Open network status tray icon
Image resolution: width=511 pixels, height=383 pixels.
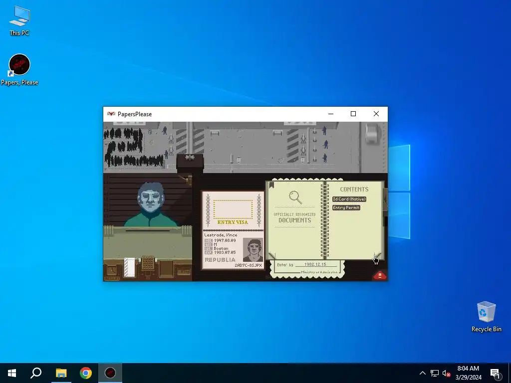(x=435, y=373)
